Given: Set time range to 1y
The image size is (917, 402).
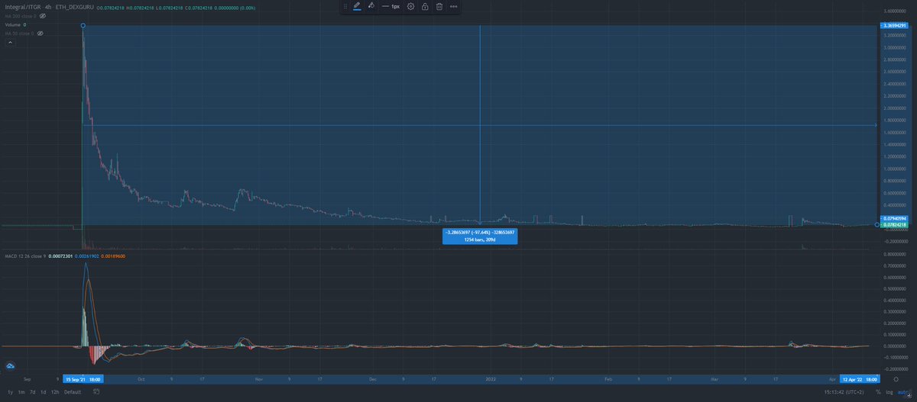Looking at the screenshot, I should 9,392.
